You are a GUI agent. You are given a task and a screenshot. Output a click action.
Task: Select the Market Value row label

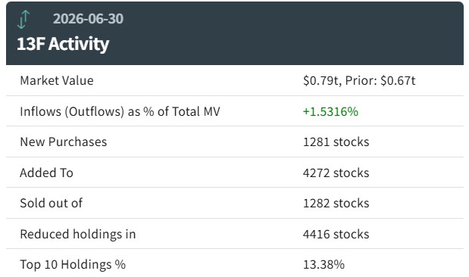pos(57,81)
